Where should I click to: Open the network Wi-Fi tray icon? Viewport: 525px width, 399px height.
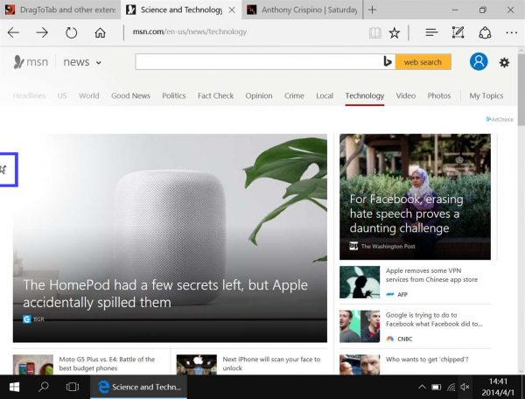coord(451,388)
